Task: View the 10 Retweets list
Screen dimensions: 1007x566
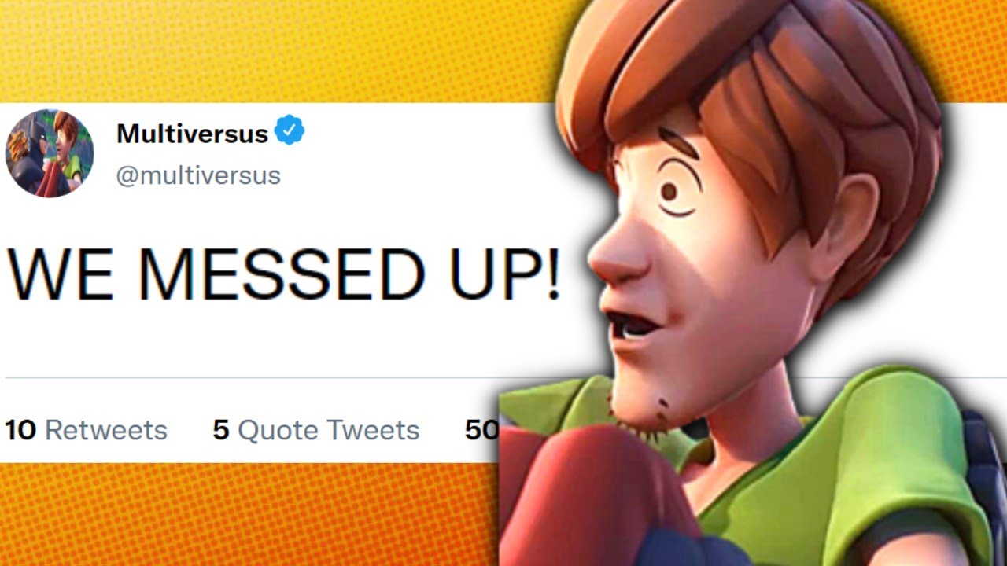Action: click(86, 430)
